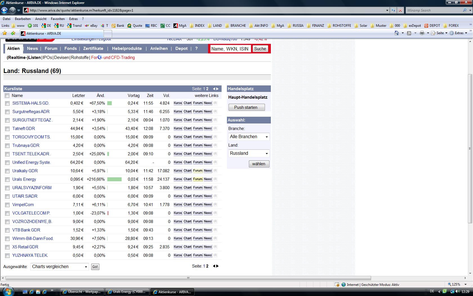Open the Extras menu

click(x=73, y=19)
